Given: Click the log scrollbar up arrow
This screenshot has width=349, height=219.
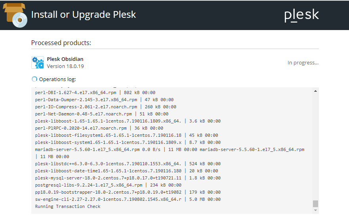Looking at the screenshot, I should pyautogui.click(x=315, y=91).
